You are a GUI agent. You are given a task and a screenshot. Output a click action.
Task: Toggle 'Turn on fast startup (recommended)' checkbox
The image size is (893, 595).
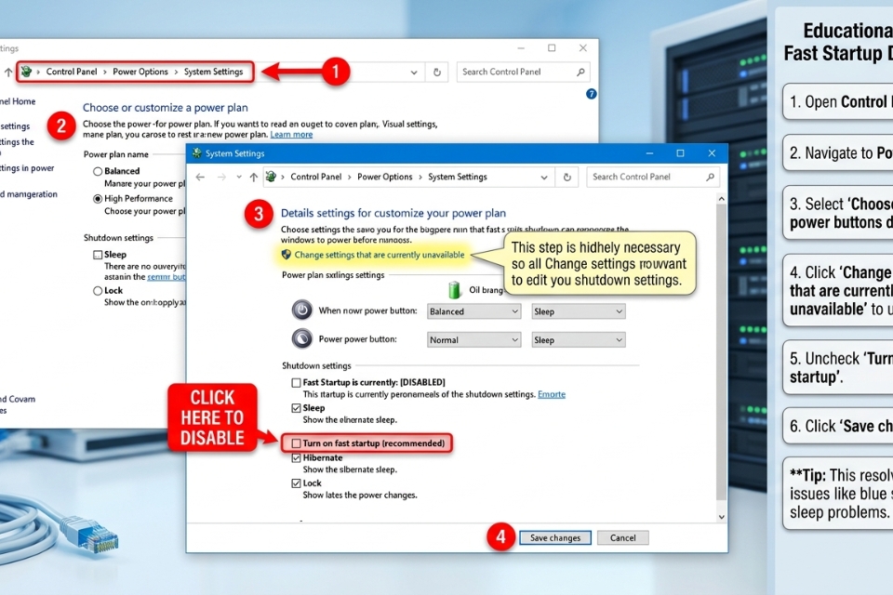coord(296,443)
